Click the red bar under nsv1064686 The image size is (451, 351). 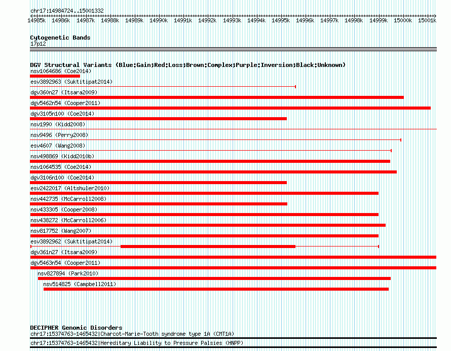[x=55, y=76]
